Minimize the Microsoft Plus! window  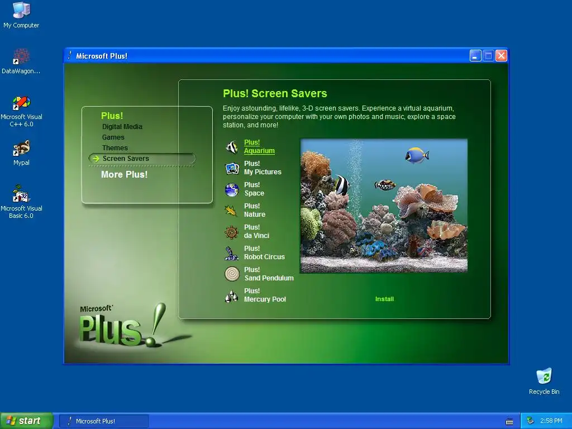click(x=475, y=56)
